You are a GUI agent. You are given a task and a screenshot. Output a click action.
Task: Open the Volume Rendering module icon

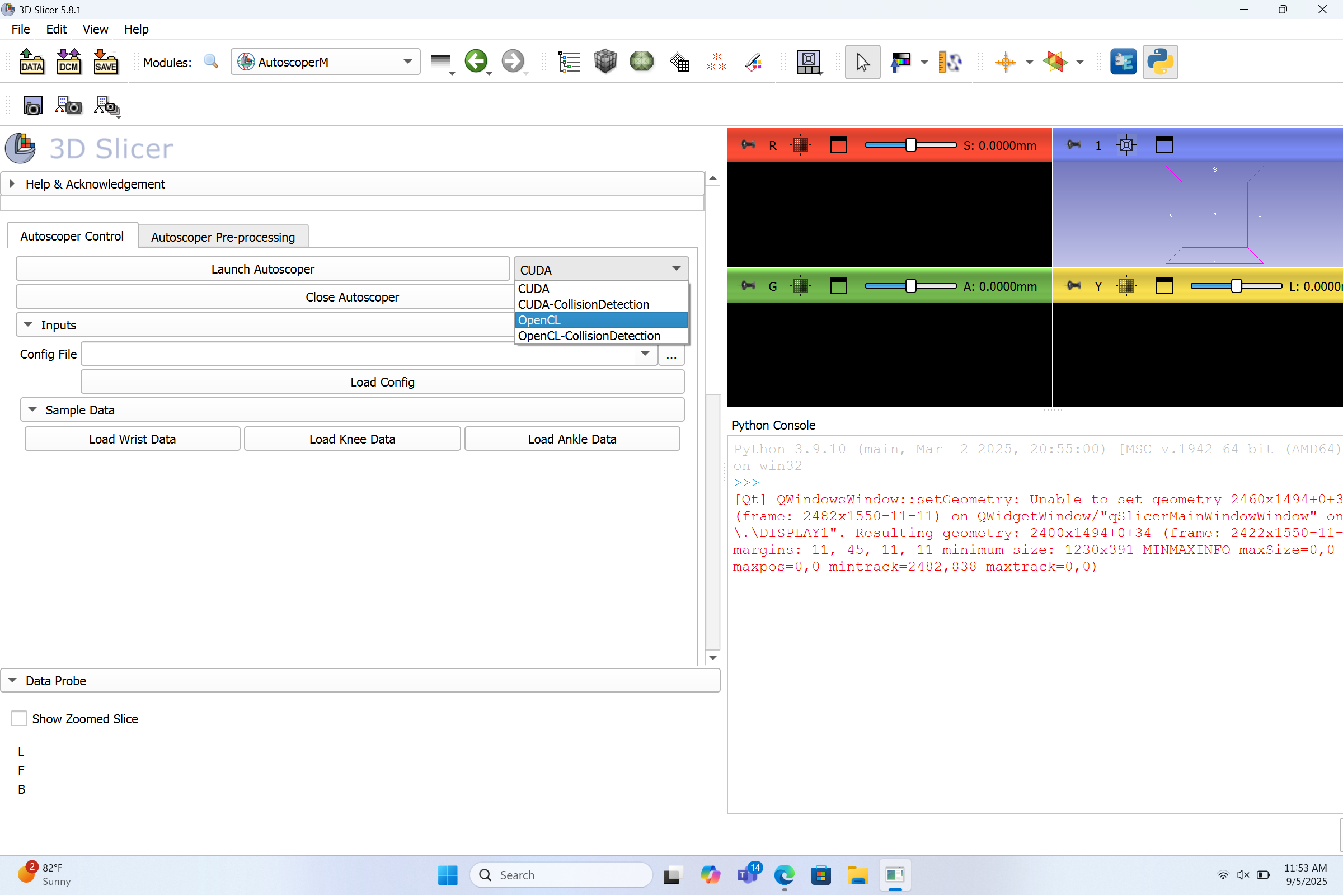click(605, 62)
